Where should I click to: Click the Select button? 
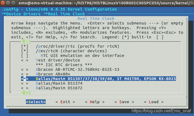[x=36, y=102]
